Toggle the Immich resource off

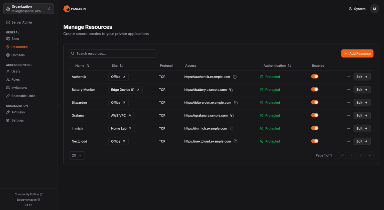tap(315, 128)
